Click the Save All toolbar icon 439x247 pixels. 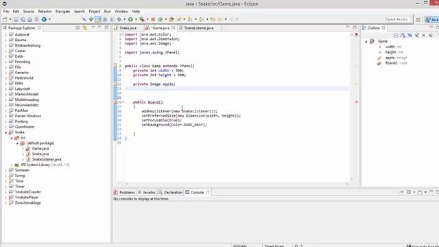23,19
